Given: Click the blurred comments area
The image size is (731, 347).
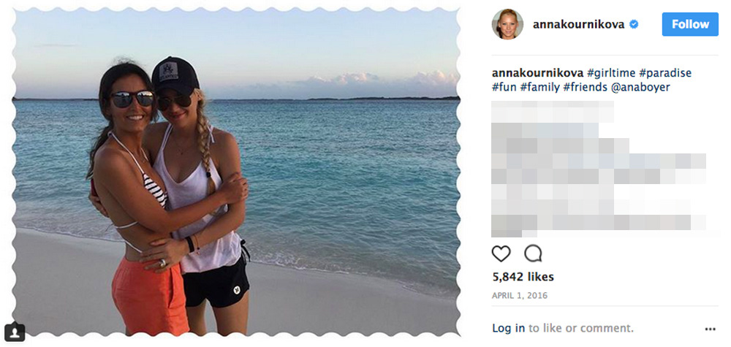Looking at the screenshot, I should (599, 169).
